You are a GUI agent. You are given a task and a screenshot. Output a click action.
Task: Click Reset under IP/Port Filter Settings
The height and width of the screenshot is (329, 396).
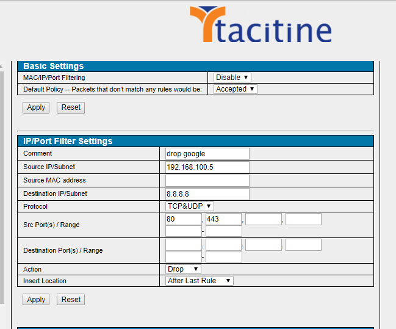[x=71, y=300]
